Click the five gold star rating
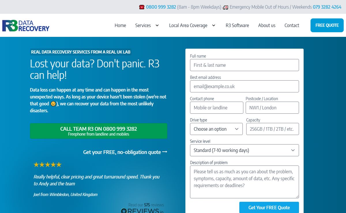This screenshot has width=346, height=213. coord(48,165)
